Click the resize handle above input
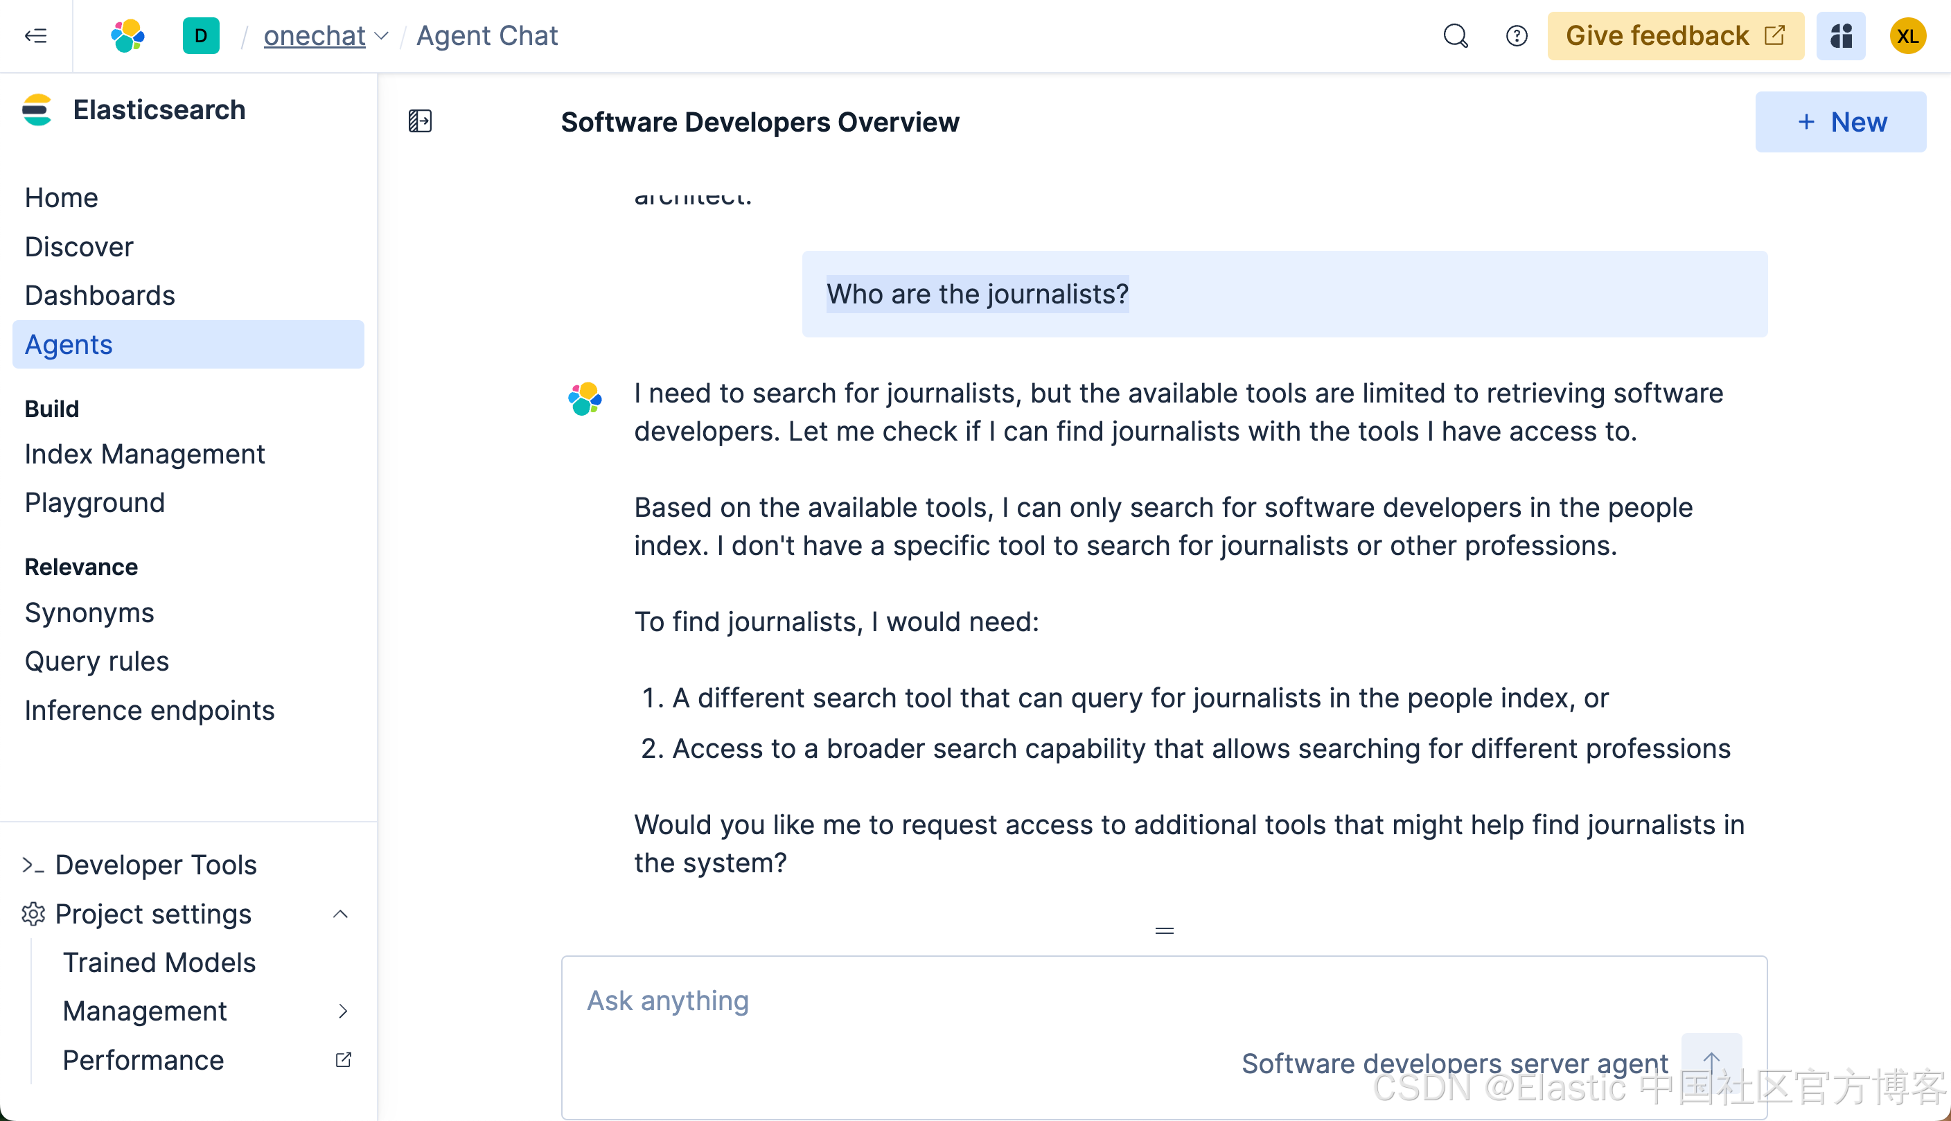The height and width of the screenshot is (1121, 1951). [1164, 931]
